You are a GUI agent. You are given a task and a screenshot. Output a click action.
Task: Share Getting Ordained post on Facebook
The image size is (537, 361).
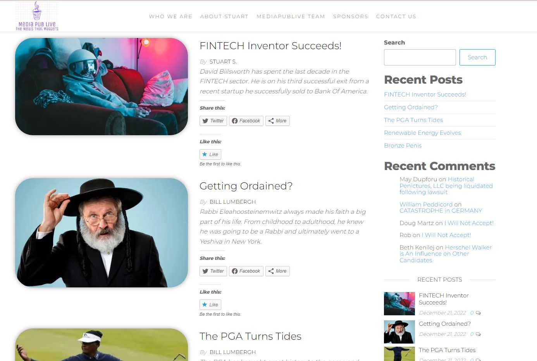[x=246, y=271]
